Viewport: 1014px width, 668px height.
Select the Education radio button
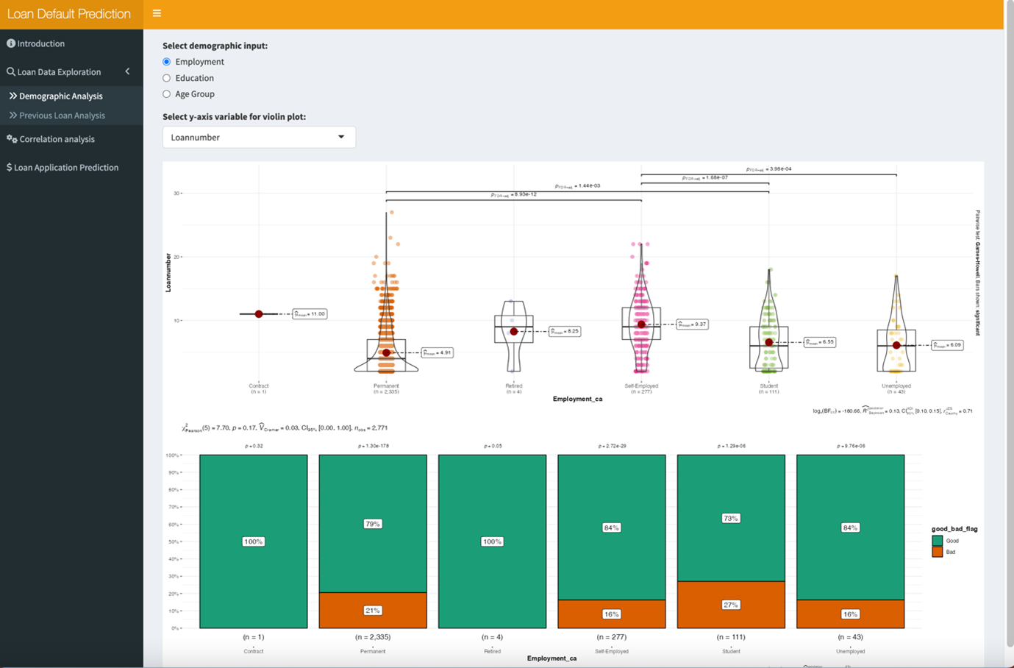pos(167,78)
